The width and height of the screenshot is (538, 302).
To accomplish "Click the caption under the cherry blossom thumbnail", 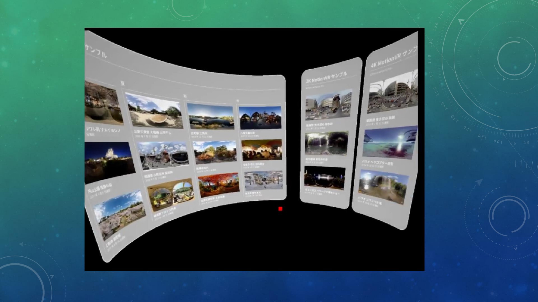I will (113, 240).
